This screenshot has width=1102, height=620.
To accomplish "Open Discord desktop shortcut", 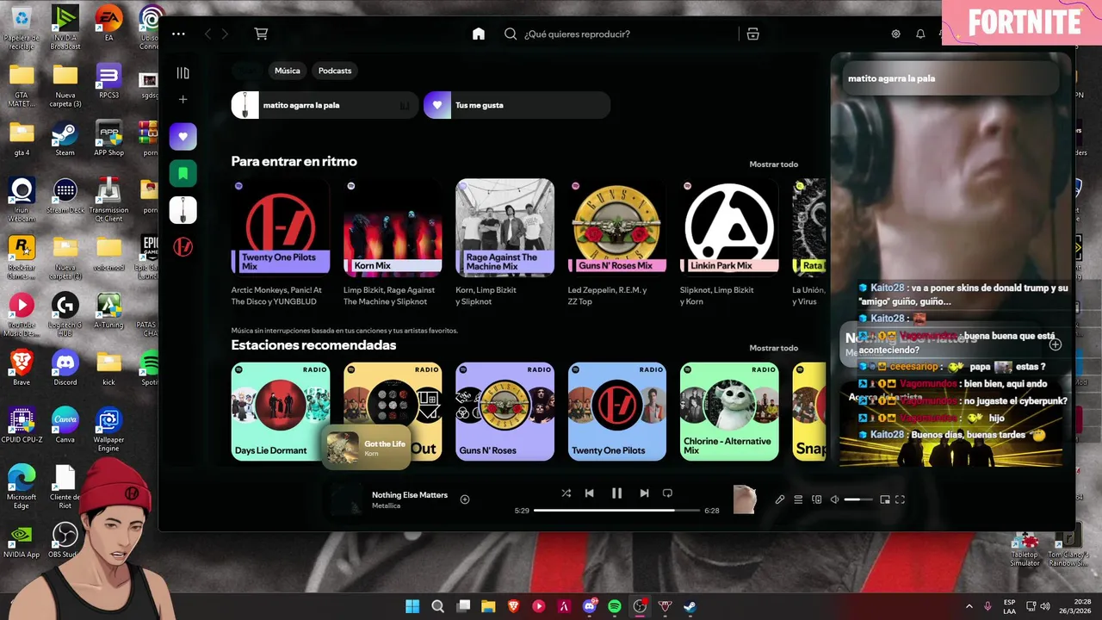I will coord(65,369).
